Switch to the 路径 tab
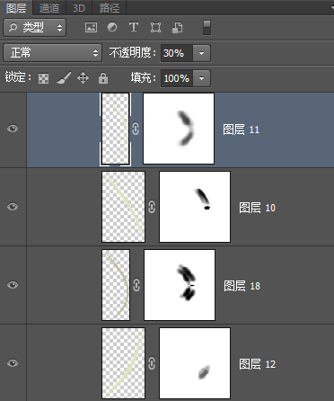The width and height of the screenshot is (334, 401). 110,7
